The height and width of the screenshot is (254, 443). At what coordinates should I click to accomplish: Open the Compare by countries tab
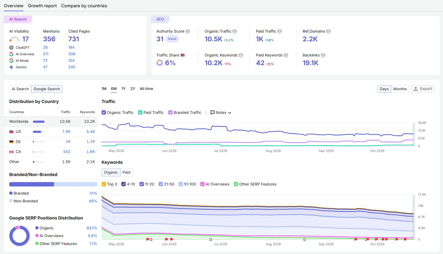pos(84,6)
